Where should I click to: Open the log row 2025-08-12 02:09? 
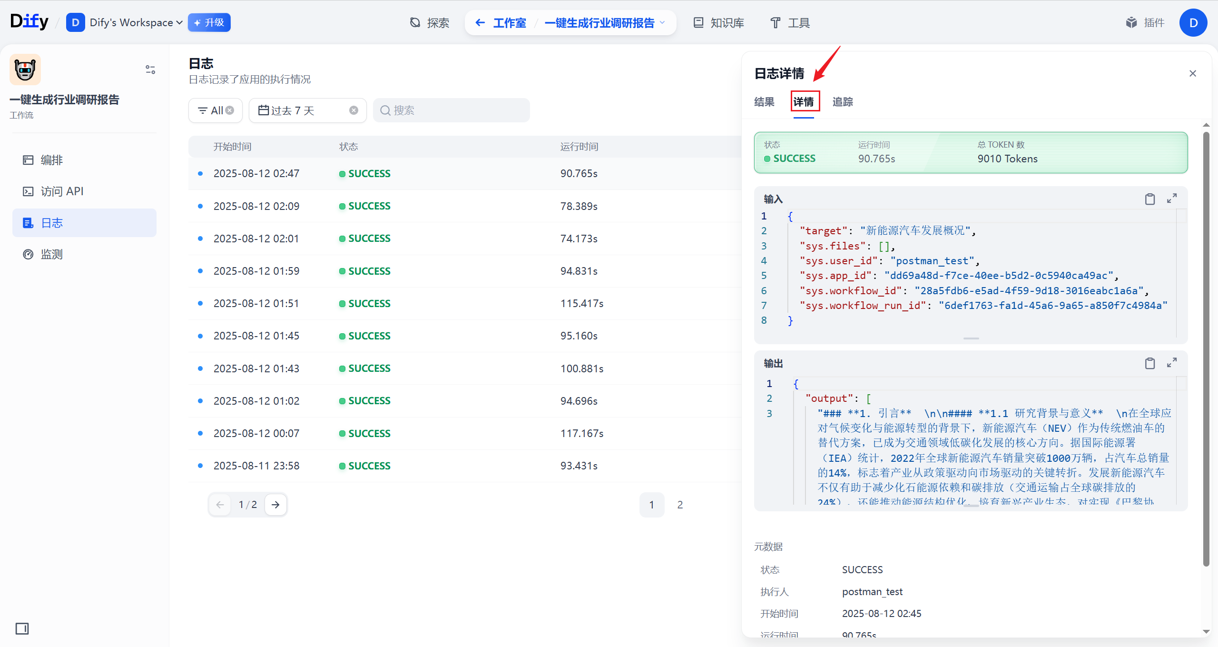coord(464,206)
